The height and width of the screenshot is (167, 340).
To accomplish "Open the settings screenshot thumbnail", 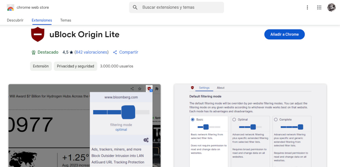I will 250,125.
